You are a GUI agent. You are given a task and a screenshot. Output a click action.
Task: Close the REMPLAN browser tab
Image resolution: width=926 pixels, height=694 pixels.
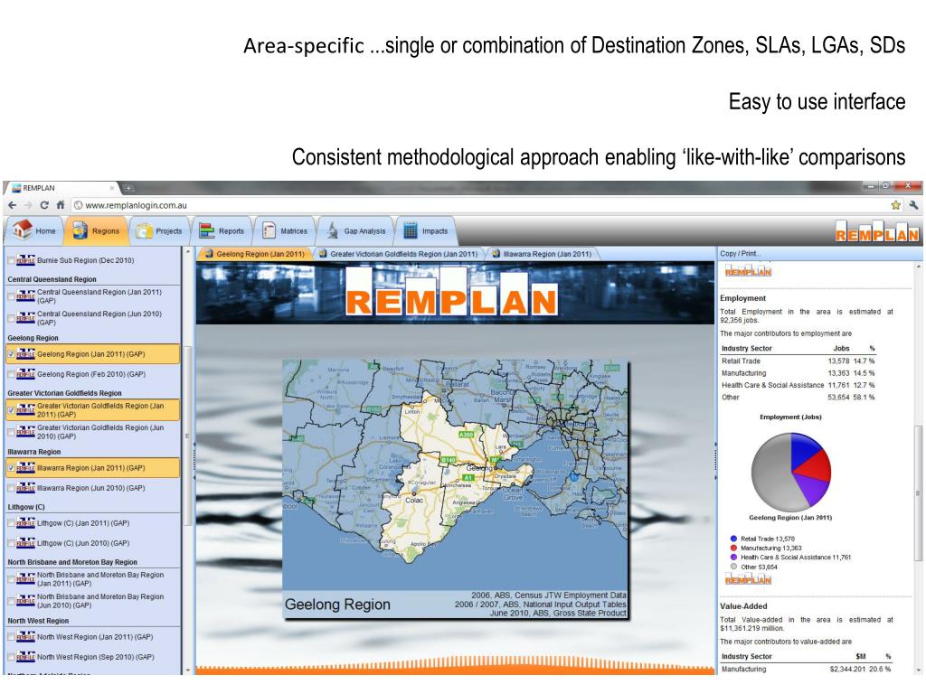click(x=111, y=188)
